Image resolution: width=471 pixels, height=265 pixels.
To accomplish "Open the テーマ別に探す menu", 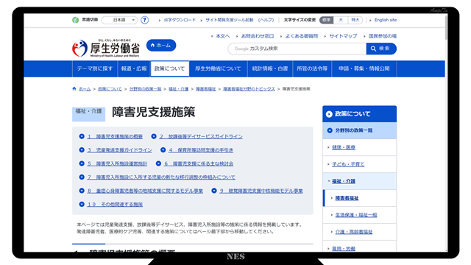I will click(x=95, y=68).
